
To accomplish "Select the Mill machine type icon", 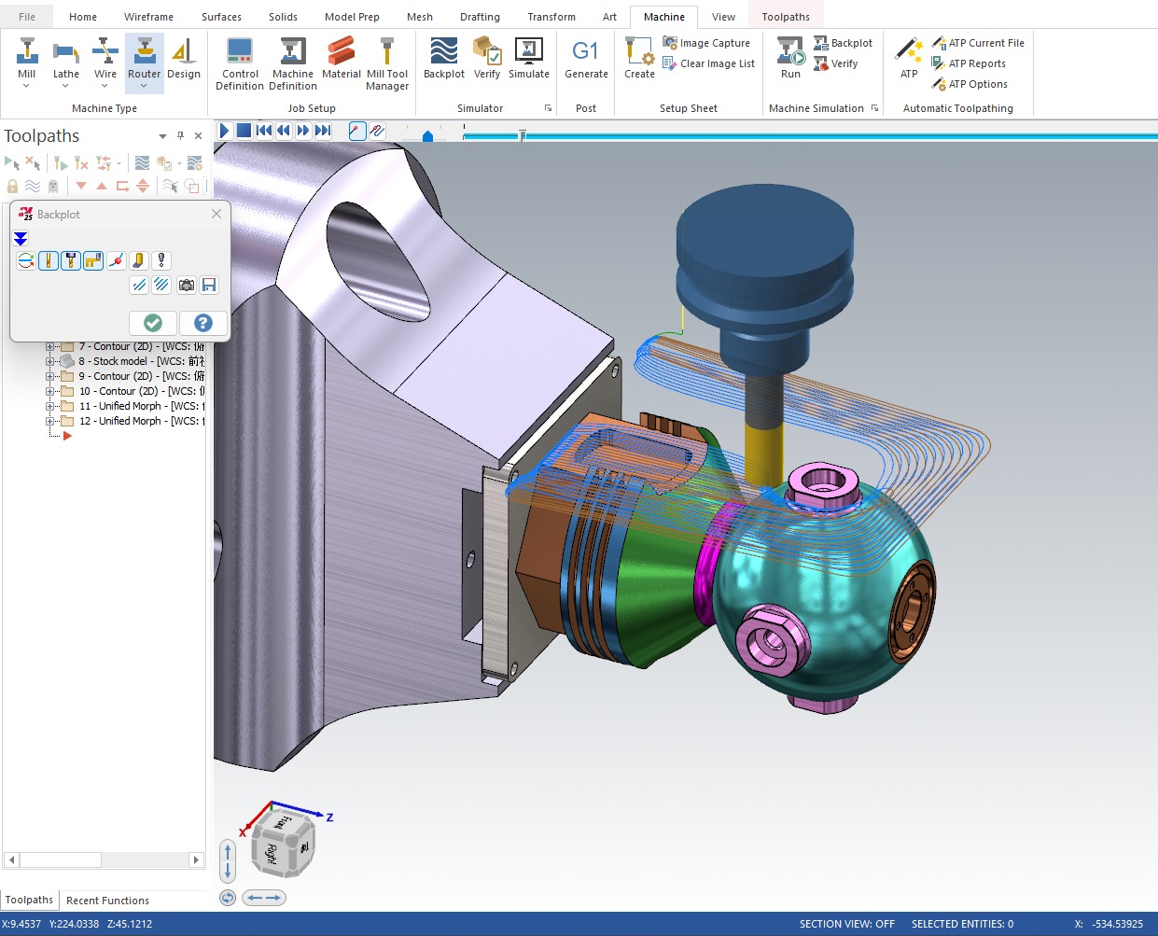I will coord(27,56).
